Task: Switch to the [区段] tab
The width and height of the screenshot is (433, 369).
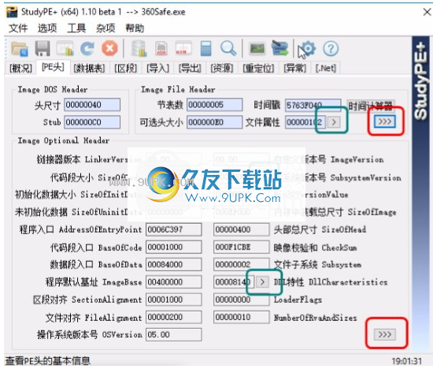Action: pyautogui.click(x=126, y=68)
